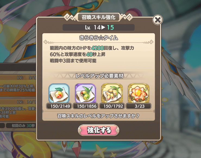This screenshot has height=158, width=201.
Task: Select the purple-framed green berries material icon
Action: 85,93
